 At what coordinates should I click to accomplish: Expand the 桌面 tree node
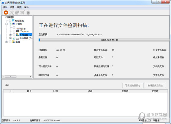(x=7, y=42)
